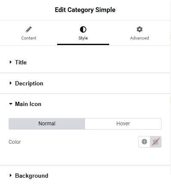Click the Edit Category Simple panel title
171x188 pixels.
point(85,10)
